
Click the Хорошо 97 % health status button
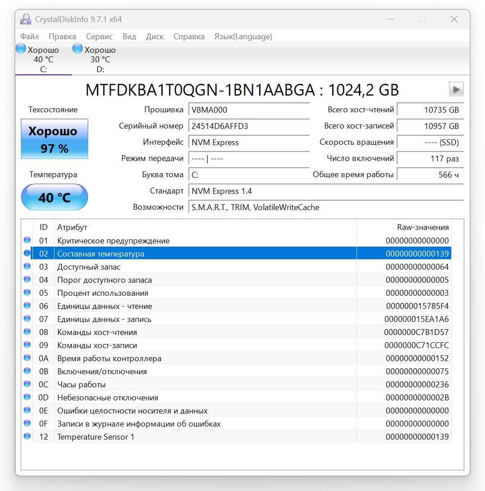55,139
